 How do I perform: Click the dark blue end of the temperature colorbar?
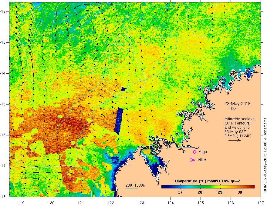[x=164, y=187]
